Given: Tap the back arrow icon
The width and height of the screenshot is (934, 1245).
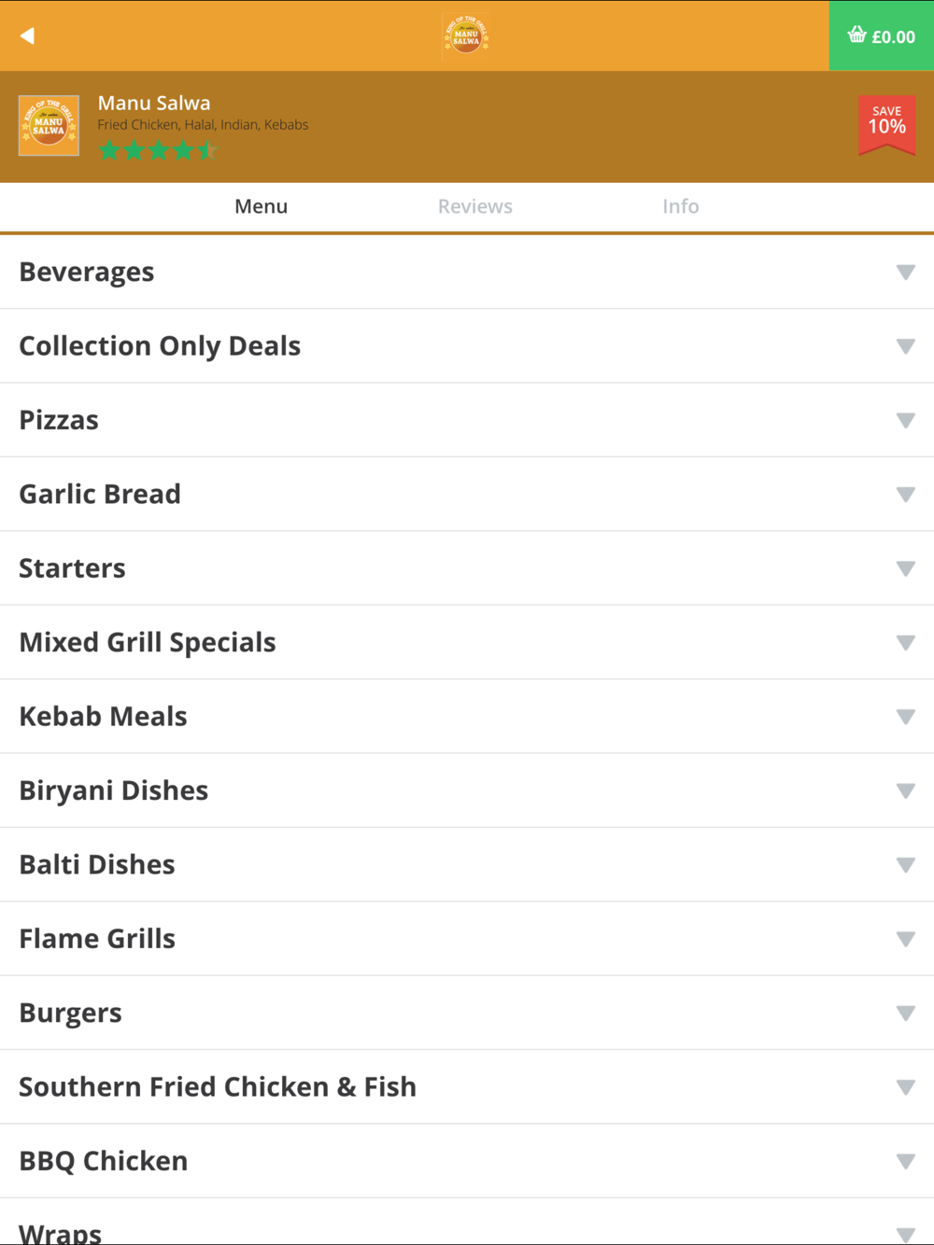Looking at the screenshot, I should 27,35.
